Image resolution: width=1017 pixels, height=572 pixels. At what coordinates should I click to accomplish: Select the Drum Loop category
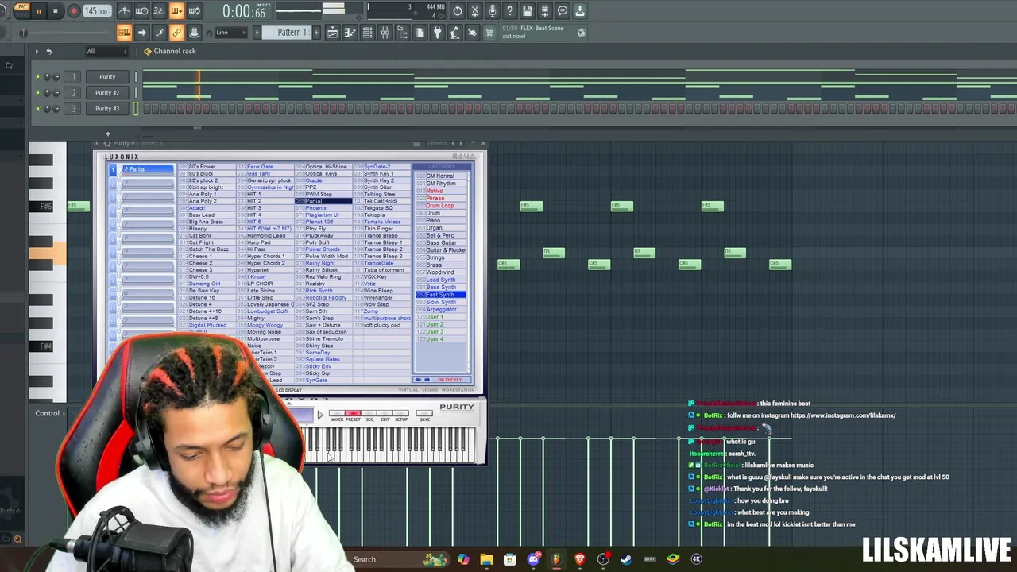[440, 206]
